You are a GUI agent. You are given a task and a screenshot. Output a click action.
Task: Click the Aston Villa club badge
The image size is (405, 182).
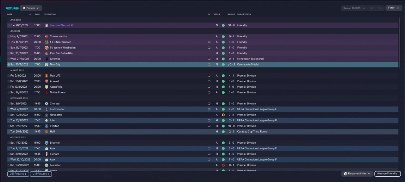tap(47, 87)
